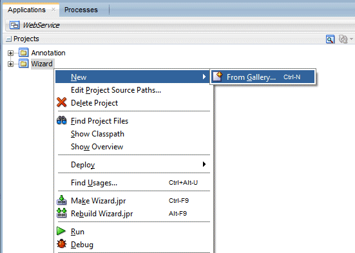Close the Applications tab
The image size is (355, 253).
[53, 10]
